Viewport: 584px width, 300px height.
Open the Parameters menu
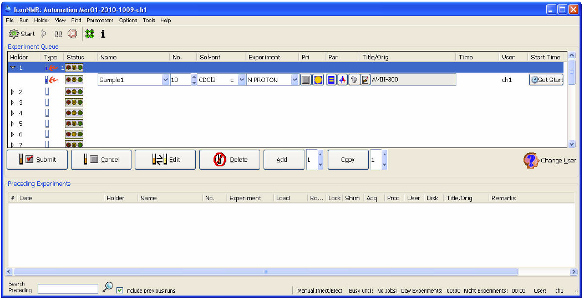tap(100, 21)
